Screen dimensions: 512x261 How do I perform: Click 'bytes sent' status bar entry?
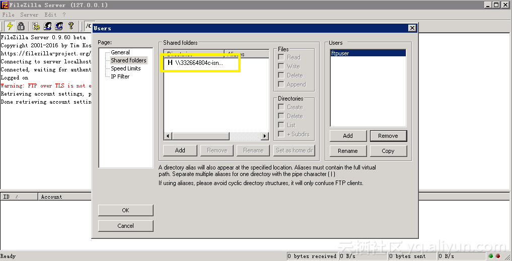coord(412,256)
